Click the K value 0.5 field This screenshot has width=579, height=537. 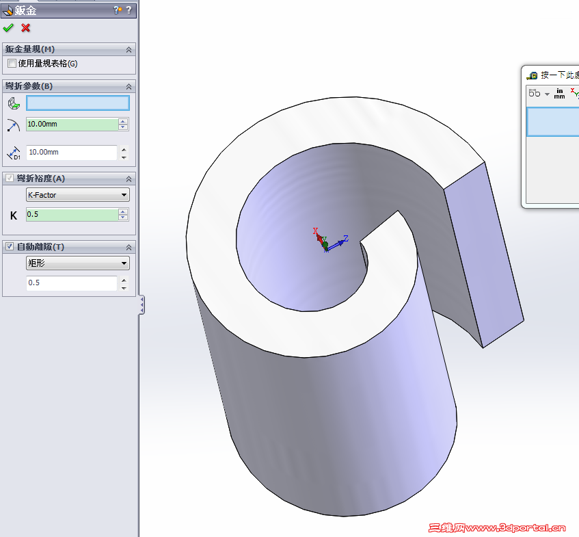point(72,215)
